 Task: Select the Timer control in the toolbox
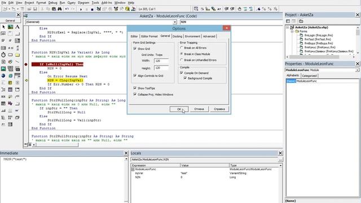click(x=3, y=55)
